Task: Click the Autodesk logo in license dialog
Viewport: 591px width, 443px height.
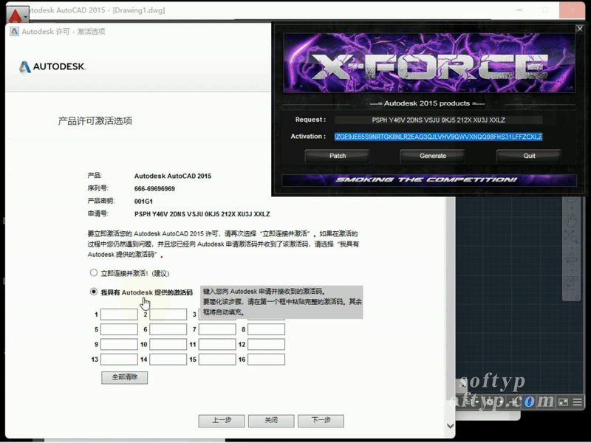Action: 52,66
